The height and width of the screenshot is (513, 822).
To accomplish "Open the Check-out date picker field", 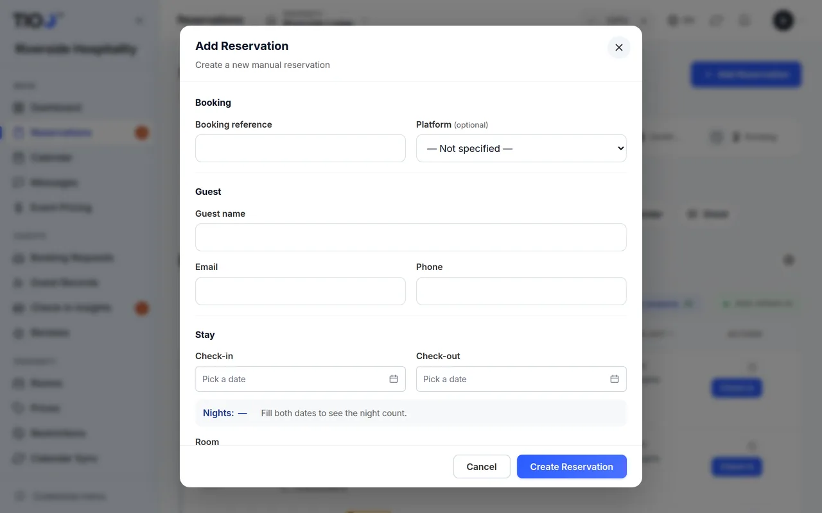I will (x=521, y=379).
